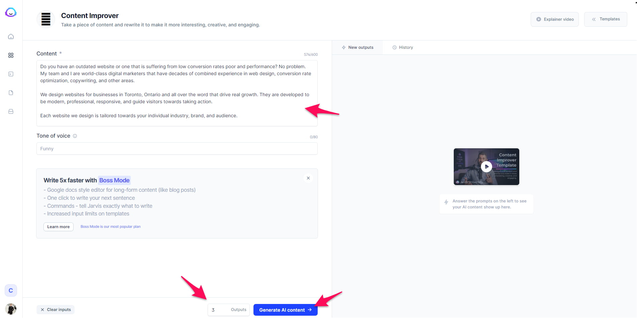637x318 pixels.
Task: Click the Jarvis logo in the sidebar
Action: tap(11, 12)
